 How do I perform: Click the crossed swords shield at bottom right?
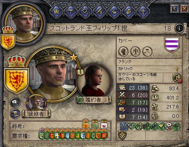122,135
